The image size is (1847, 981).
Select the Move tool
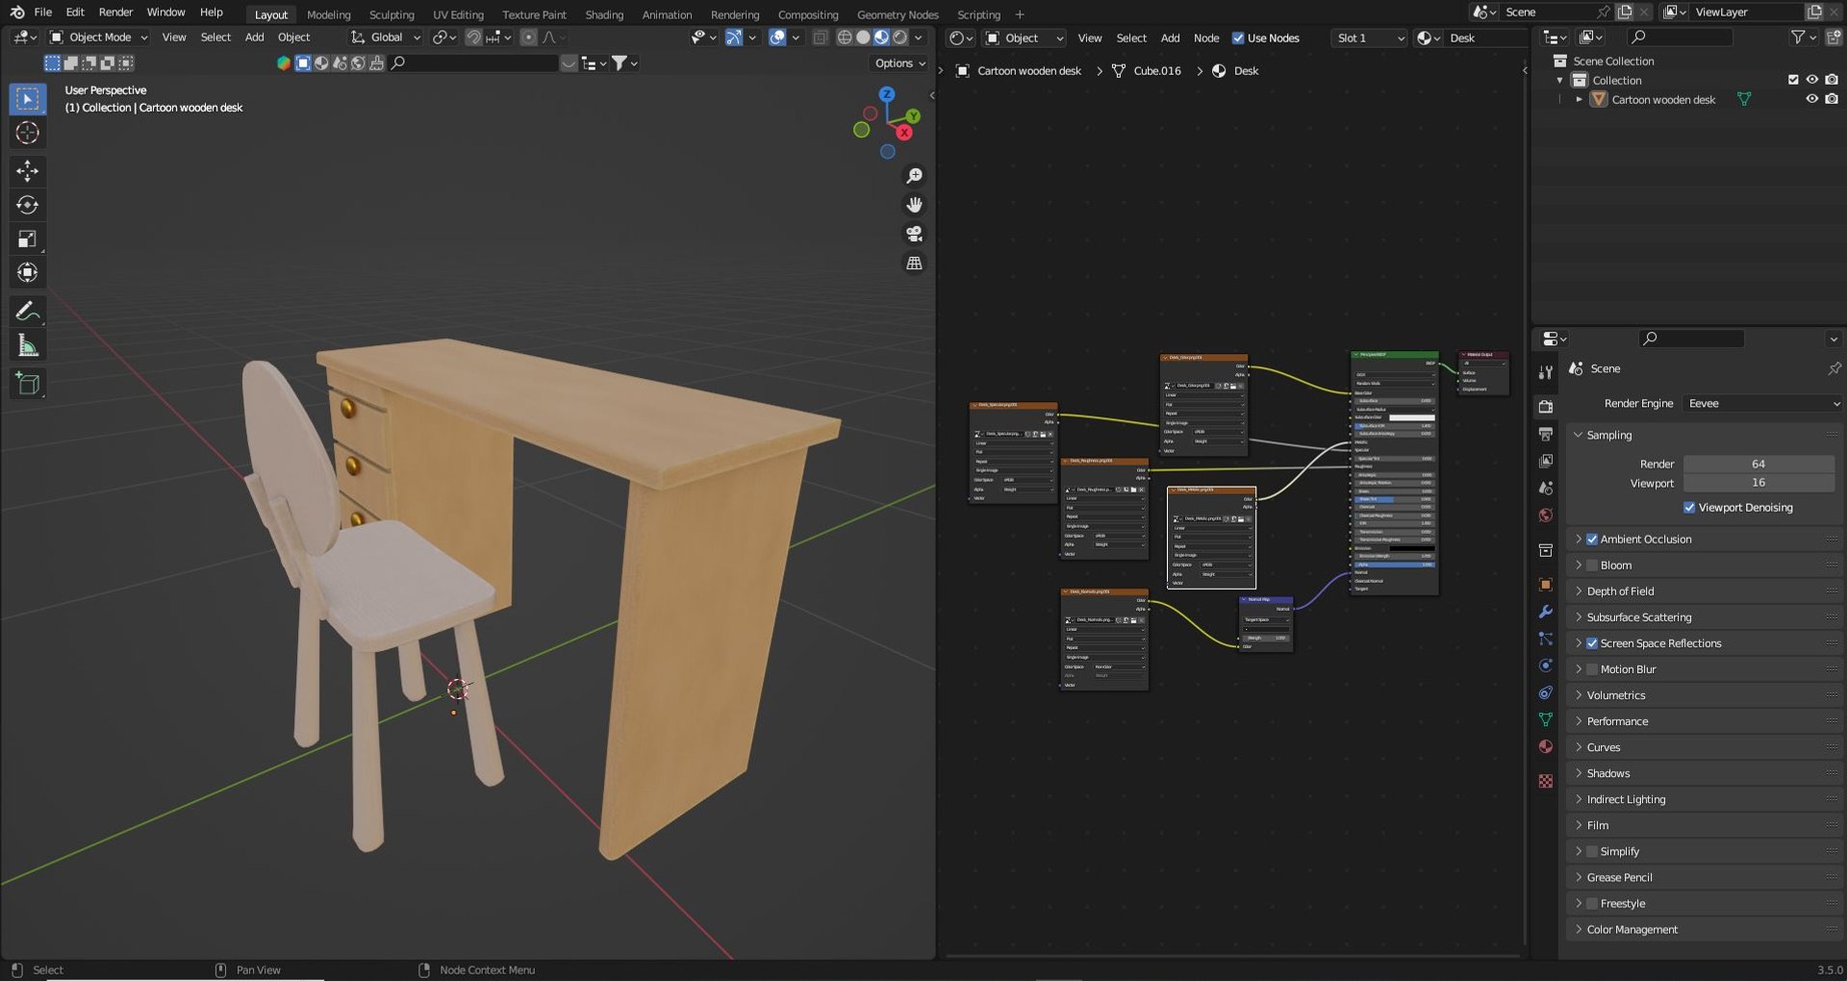27,171
